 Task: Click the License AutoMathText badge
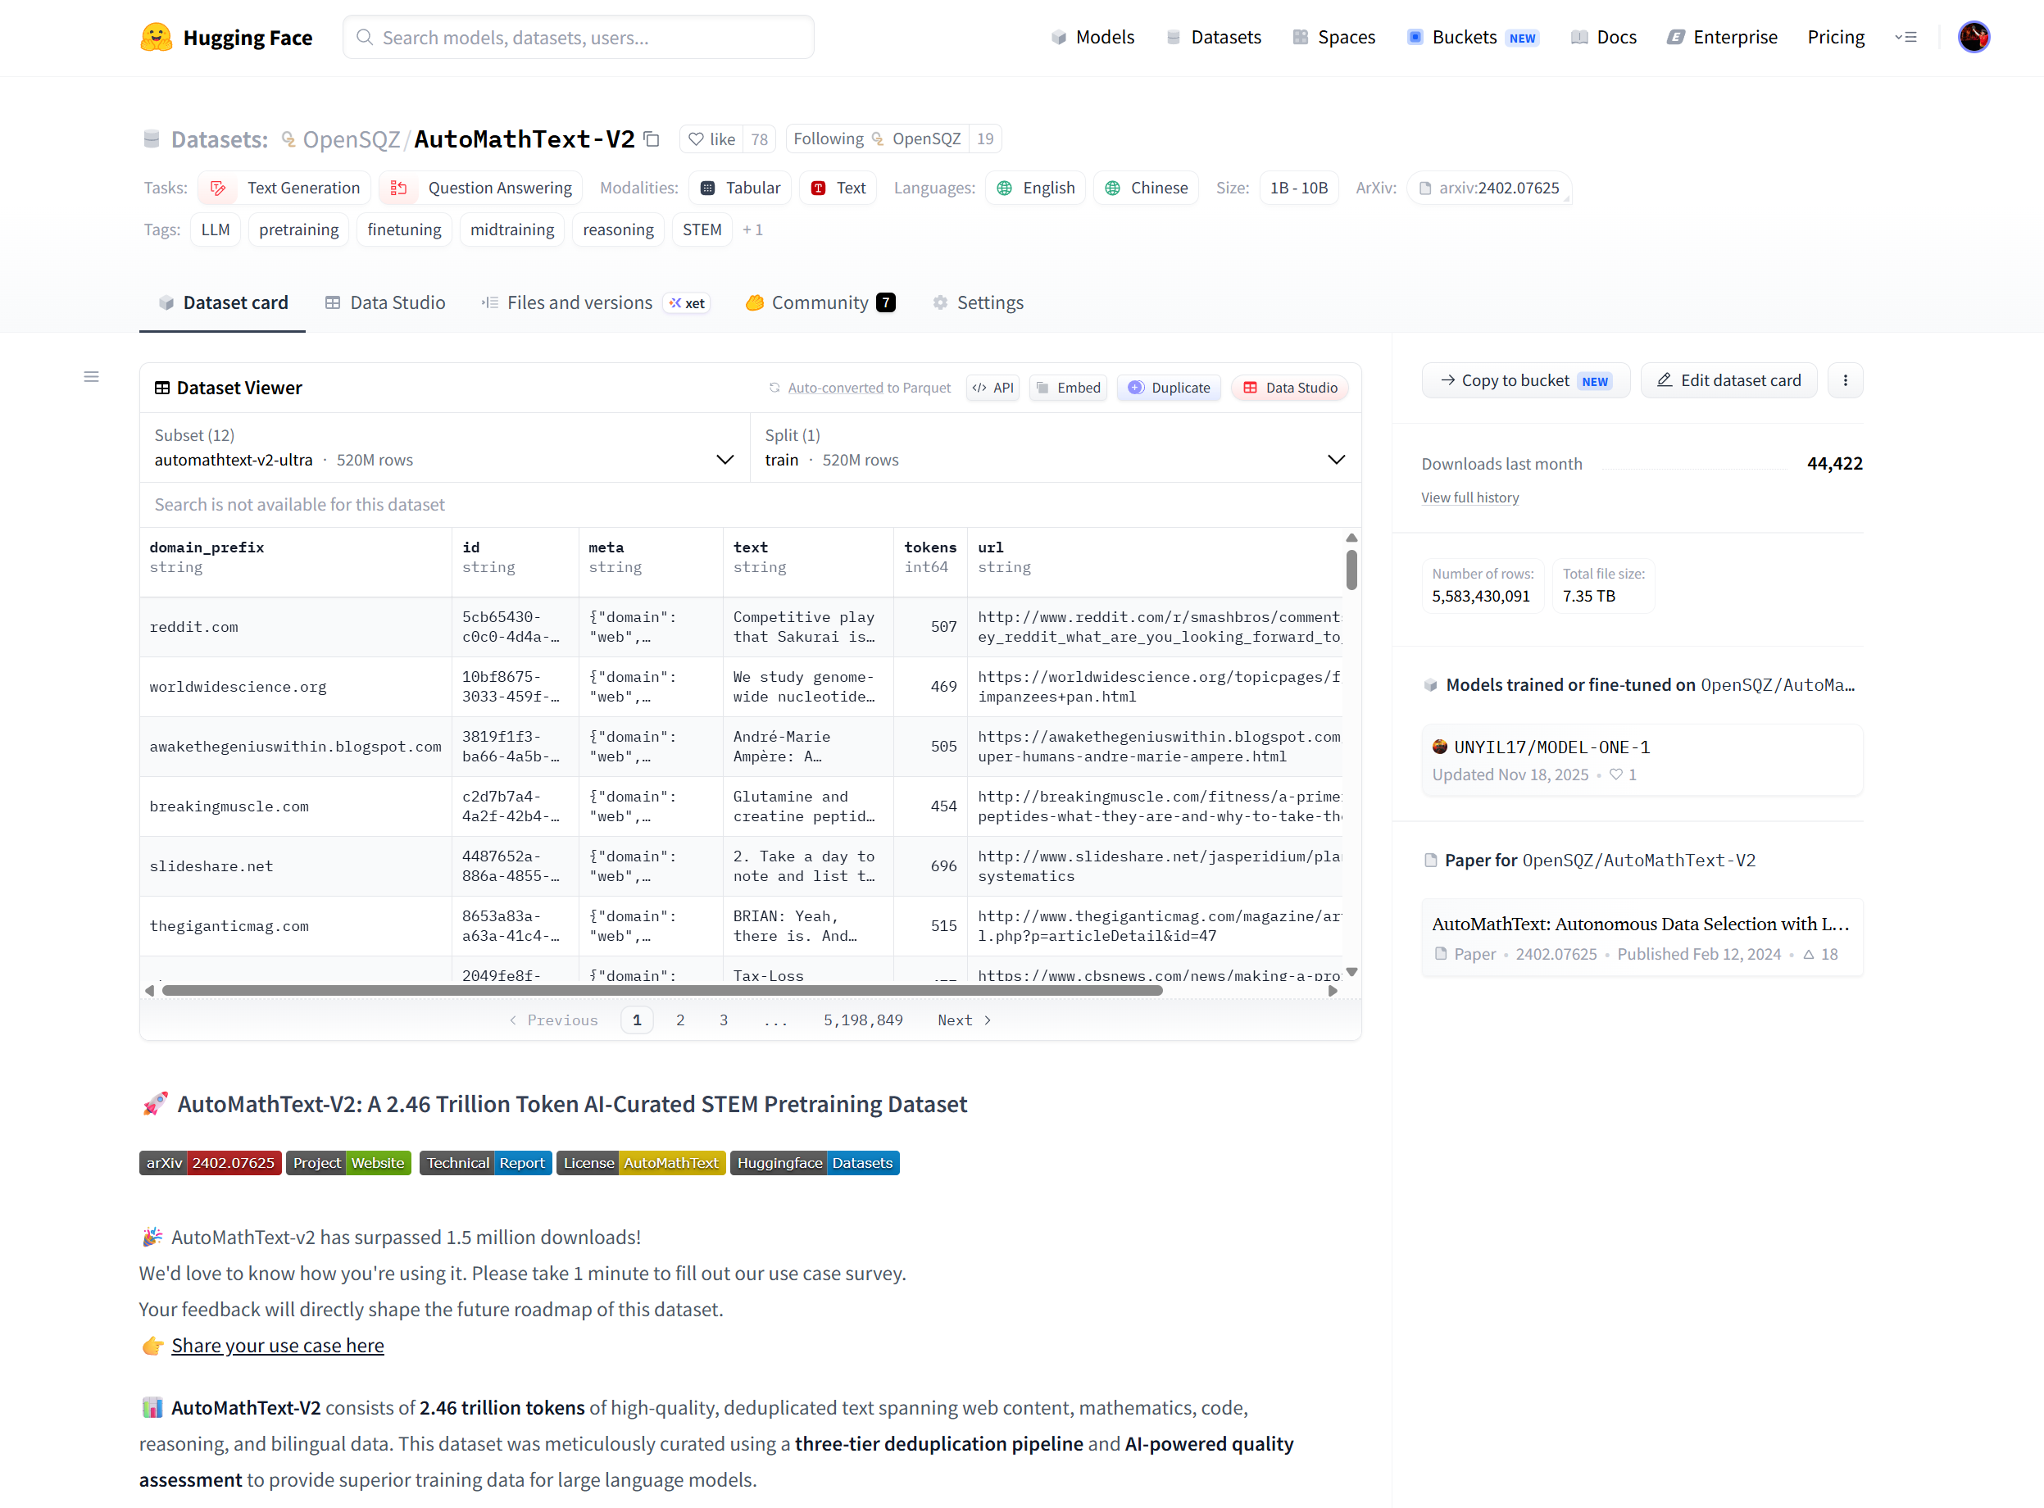click(x=641, y=1163)
